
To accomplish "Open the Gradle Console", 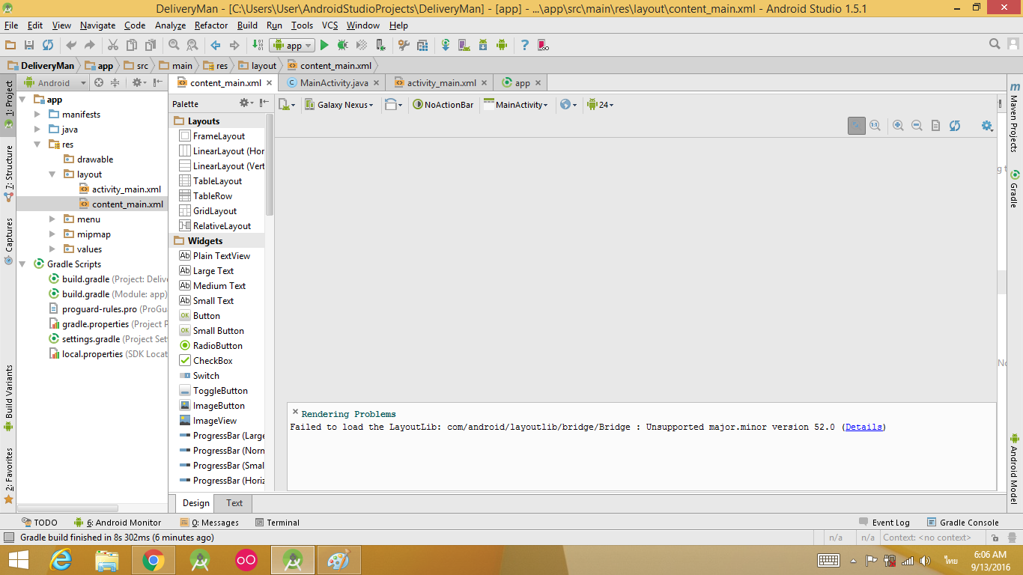I will tap(962, 523).
